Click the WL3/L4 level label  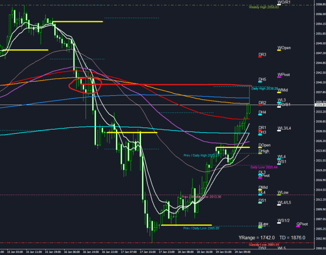tap(284, 128)
